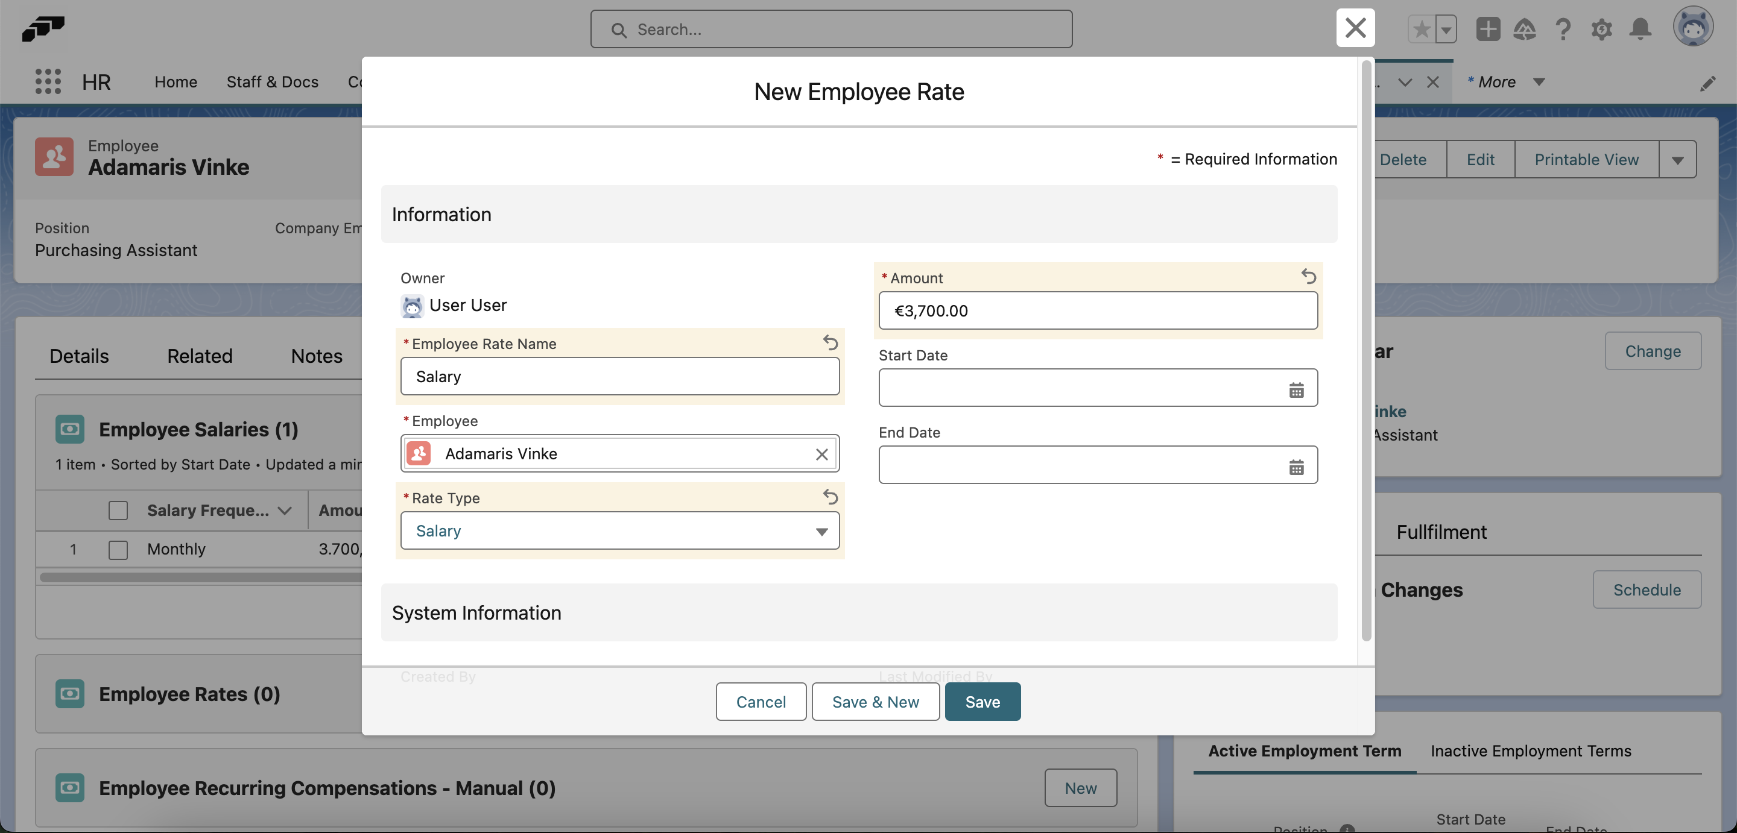The height and width of the screenshot is (833, 1737).
Task: Open the Help question mark icon
Action: point(1563,29)
